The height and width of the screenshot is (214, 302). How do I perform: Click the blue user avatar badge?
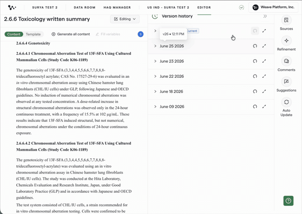coord(141,34)
